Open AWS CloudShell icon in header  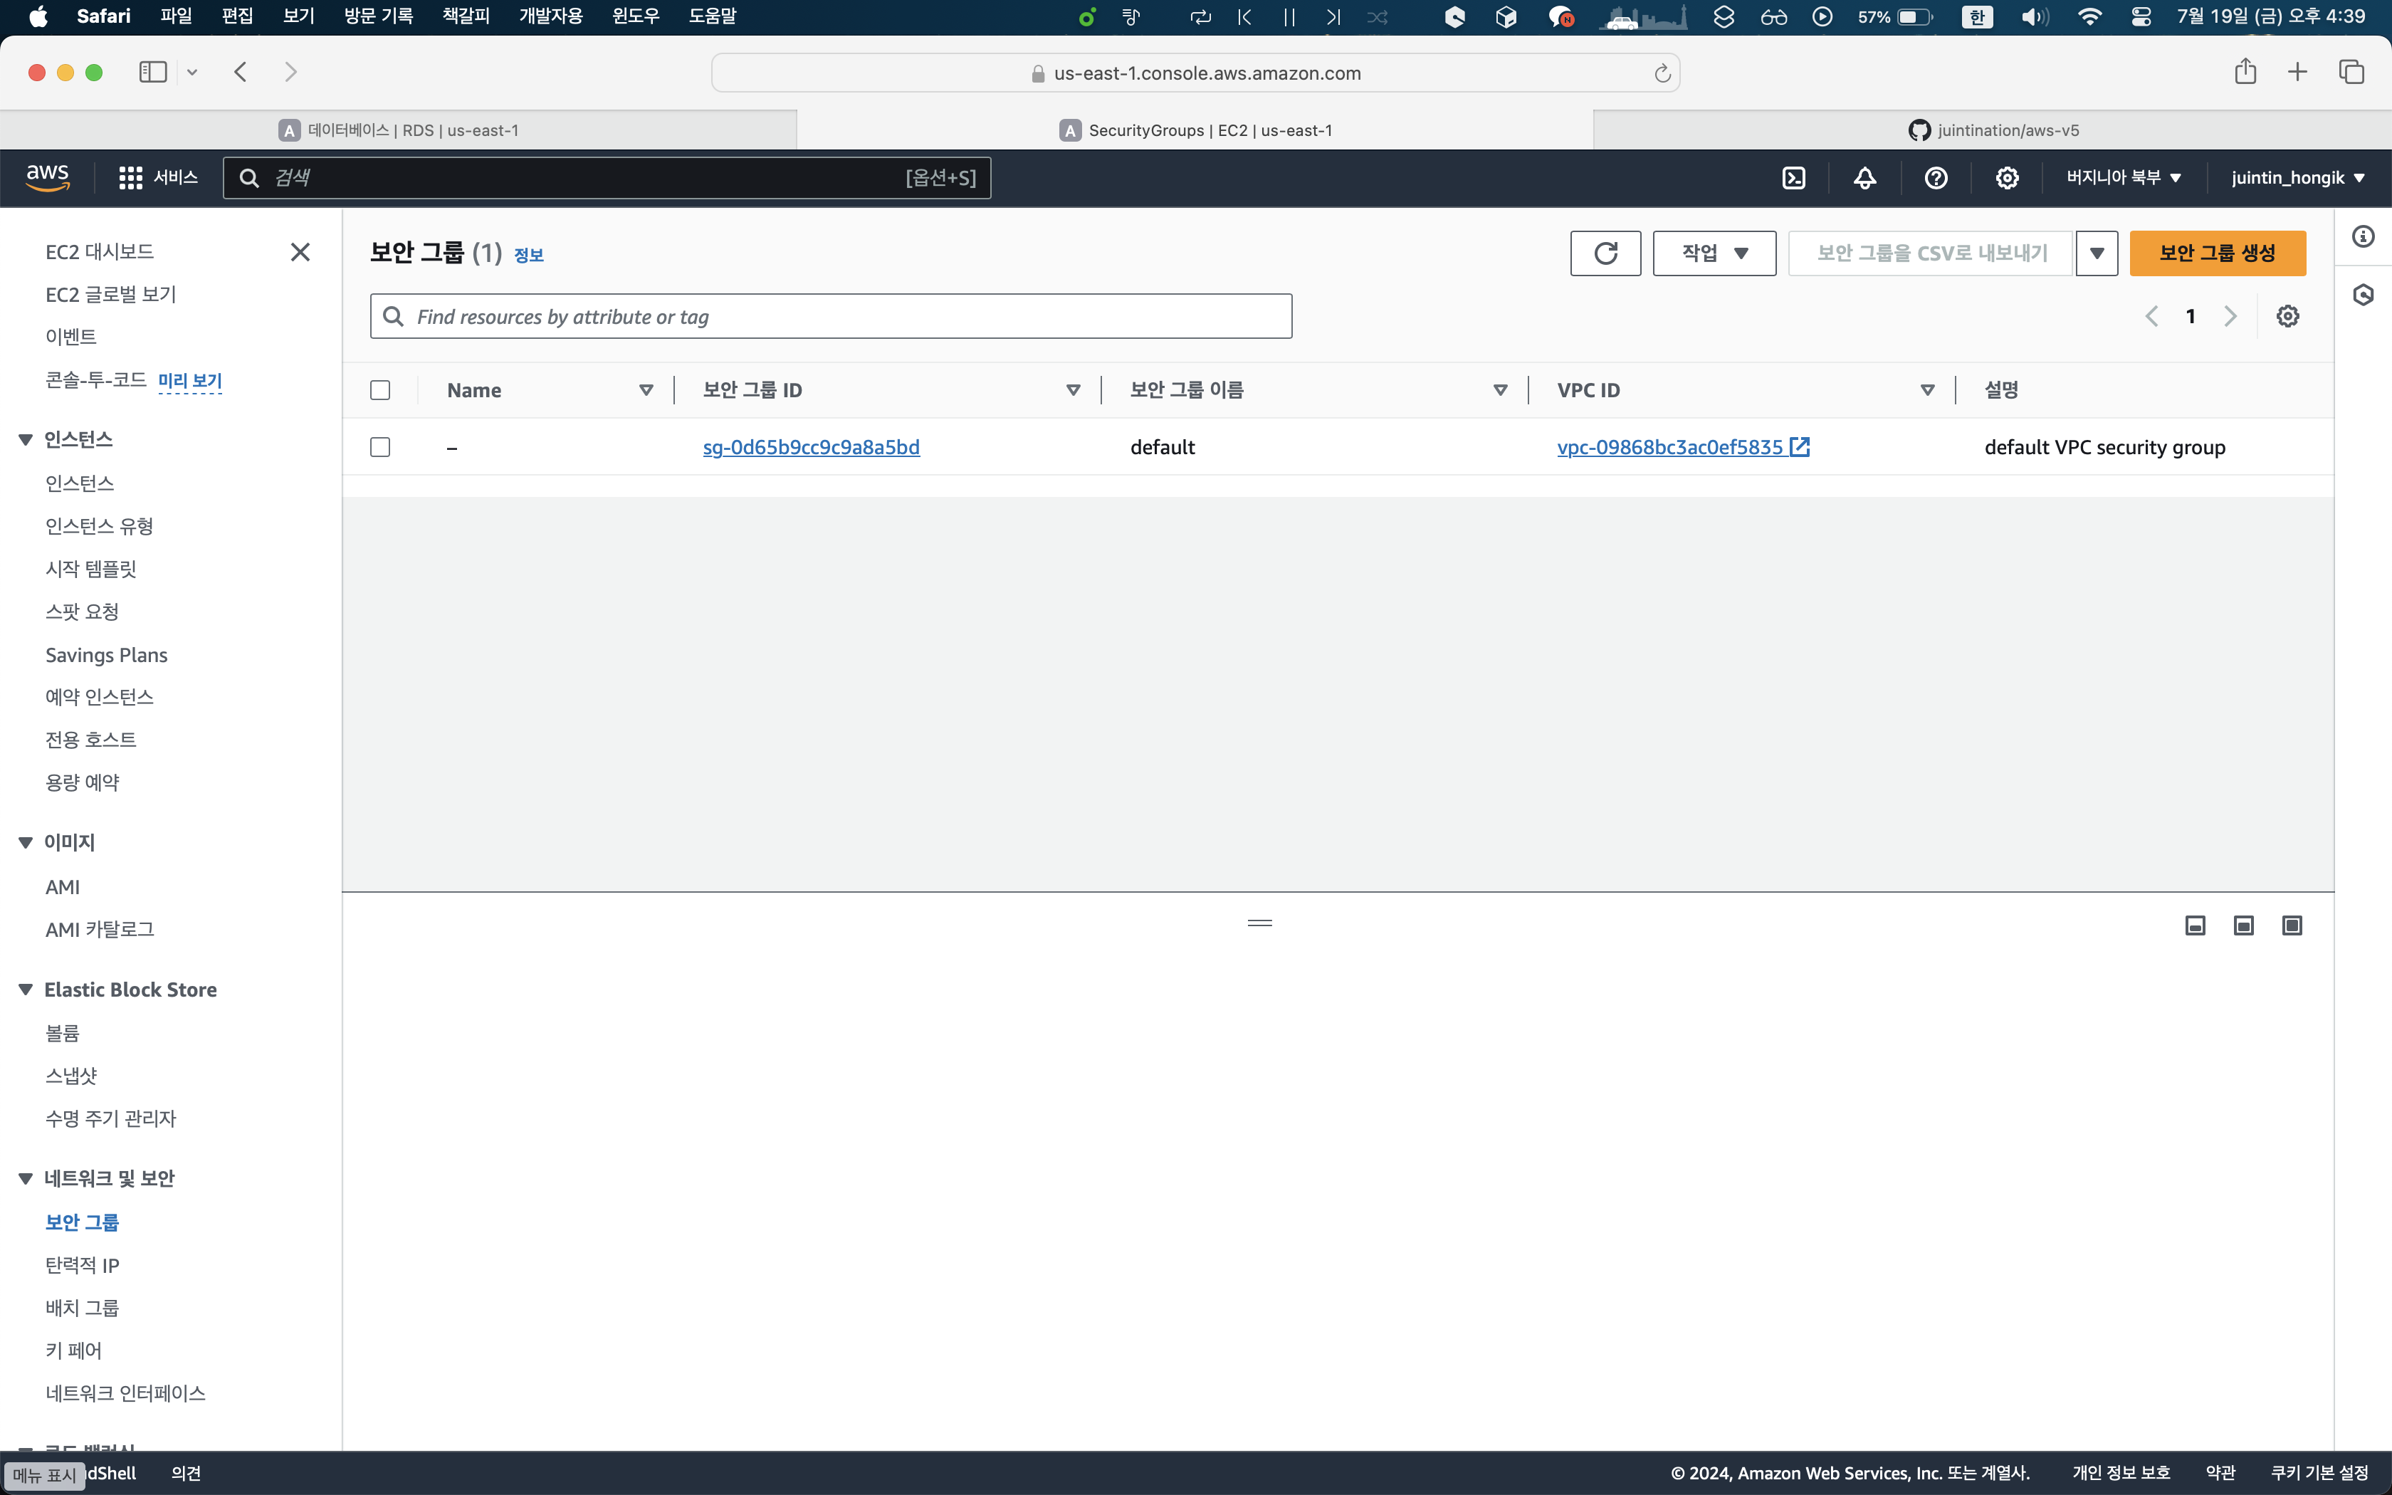click(1793, 178)
